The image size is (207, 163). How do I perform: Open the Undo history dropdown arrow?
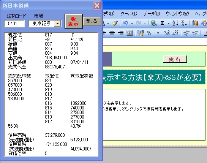tap(132, 24)
